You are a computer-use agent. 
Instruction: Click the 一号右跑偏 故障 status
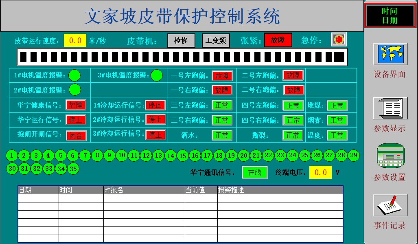click(x=222, y=90)
